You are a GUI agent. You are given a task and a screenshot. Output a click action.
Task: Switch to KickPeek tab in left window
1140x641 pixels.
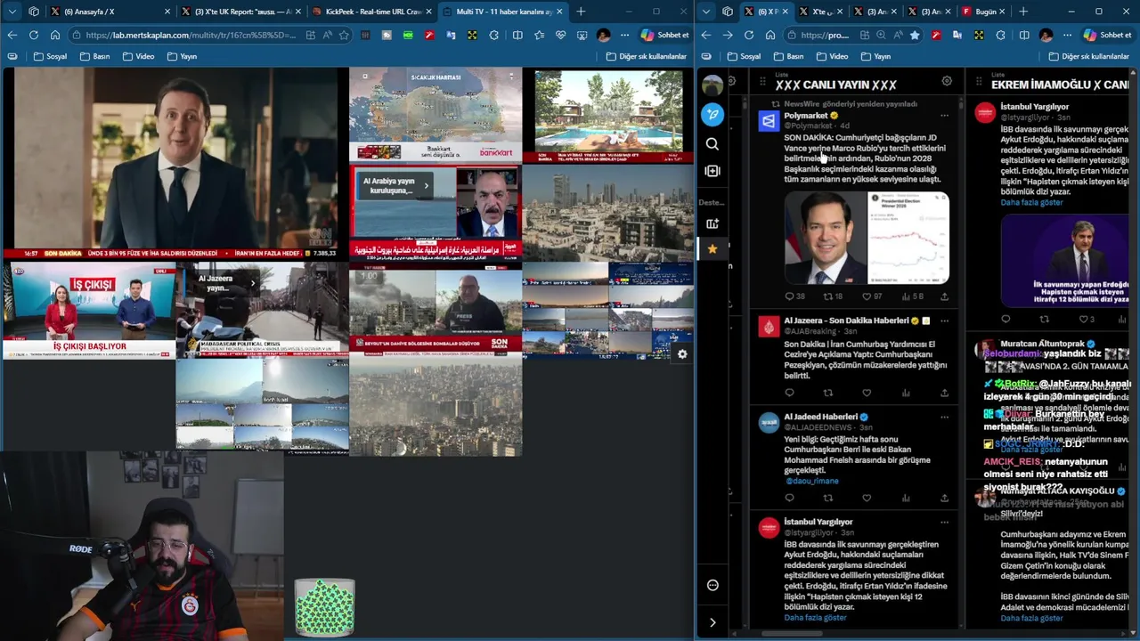(372, 12)
